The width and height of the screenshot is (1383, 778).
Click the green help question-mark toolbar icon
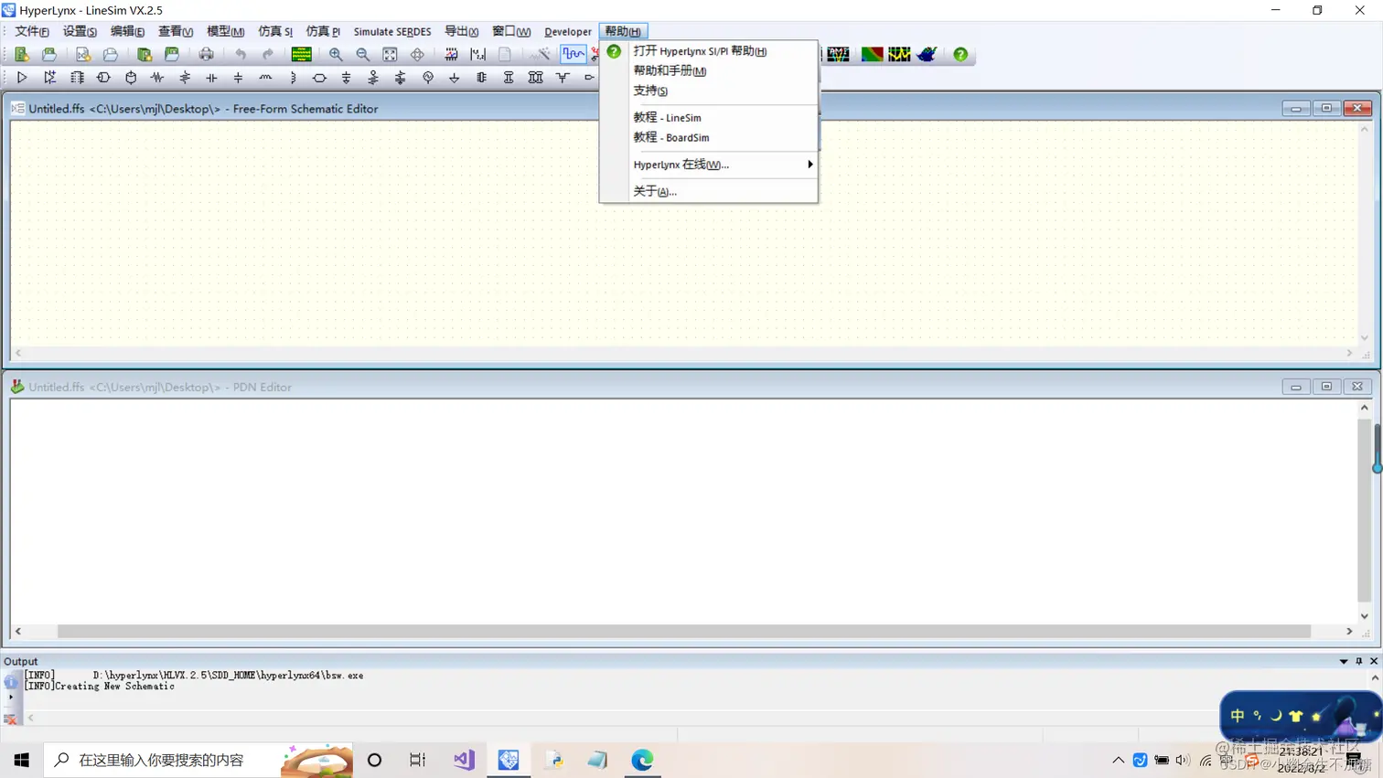tap(960, 55)
